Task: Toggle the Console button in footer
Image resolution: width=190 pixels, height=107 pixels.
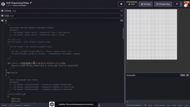Action: 4,105
